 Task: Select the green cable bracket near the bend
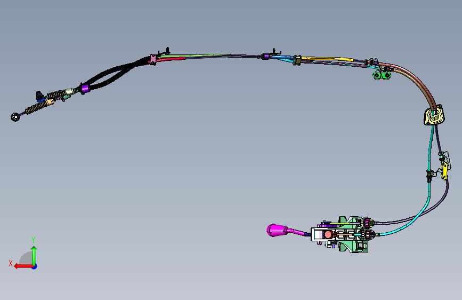tap(382, 76)
